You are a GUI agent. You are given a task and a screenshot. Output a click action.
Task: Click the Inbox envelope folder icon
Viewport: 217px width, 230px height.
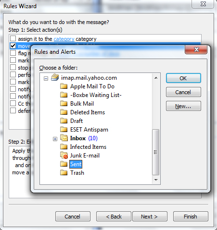click(x=64, y=138)
